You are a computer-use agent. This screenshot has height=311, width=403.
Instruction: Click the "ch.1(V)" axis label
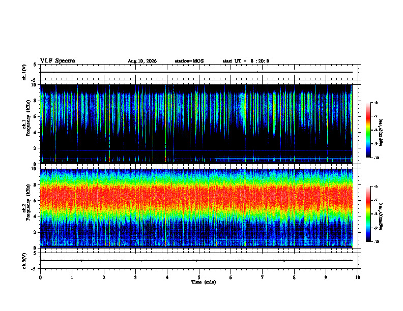(x=24, y=72)
